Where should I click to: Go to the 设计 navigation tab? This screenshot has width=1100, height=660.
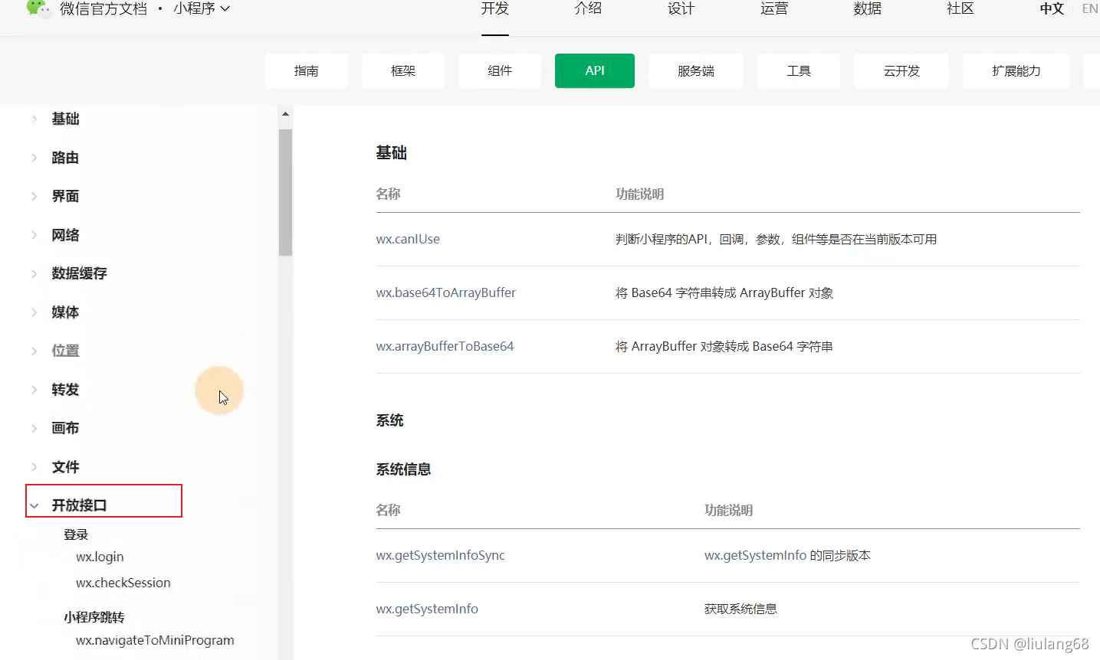point(681,8)
